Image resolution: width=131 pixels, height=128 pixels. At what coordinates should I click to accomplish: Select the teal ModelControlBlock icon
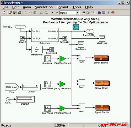tap(76, 27)
